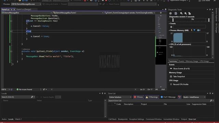219x123 pixels.
Task: Click Take Snapshot under Memory Usage
Action: click(179, 77)
